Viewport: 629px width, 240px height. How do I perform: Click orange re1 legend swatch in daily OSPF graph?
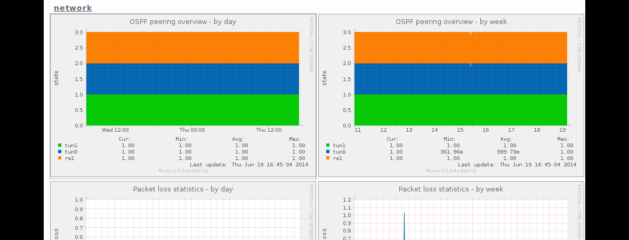pos(60,158)
